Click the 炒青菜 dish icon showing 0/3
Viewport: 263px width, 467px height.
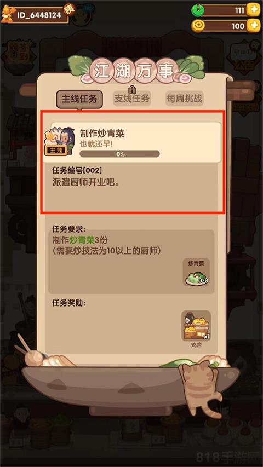coord(196,273)
